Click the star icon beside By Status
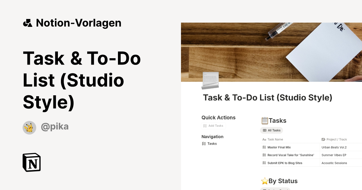 coord(265,181)
